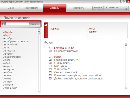Select Апельсин in the word list
The height and width of the screenshot is (98, 130).
9,85
